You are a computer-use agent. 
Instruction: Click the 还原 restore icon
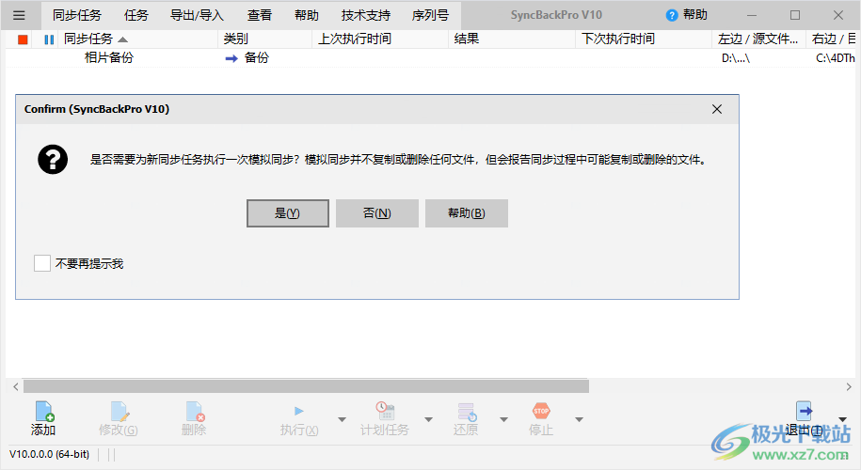pos(467,412)
